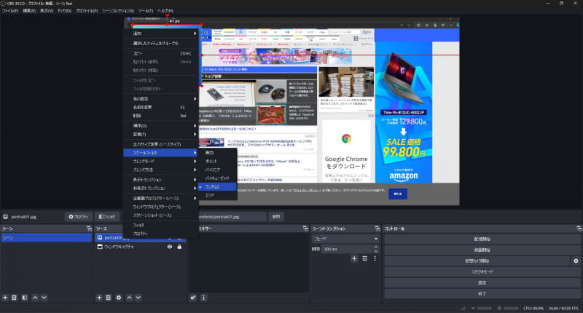Viewport: 583px width, 313px height.
Task: Click CPU usage readout in status bar
Action: 533,308
